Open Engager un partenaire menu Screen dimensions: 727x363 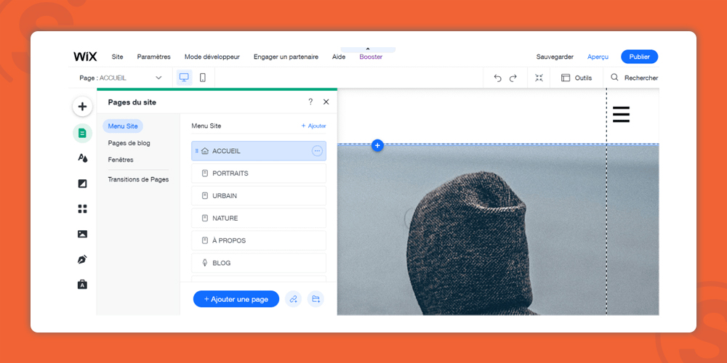click(x=286, y=57)
